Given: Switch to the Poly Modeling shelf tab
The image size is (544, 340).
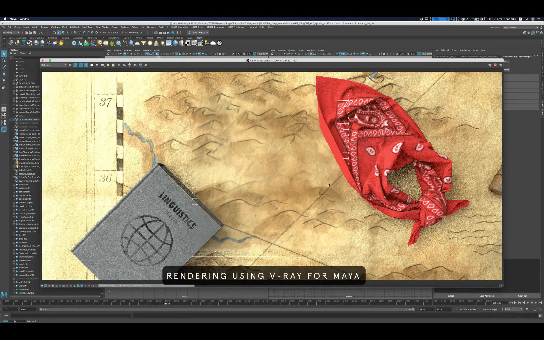Looking at the screenshot, I should [x=37, y=38].
